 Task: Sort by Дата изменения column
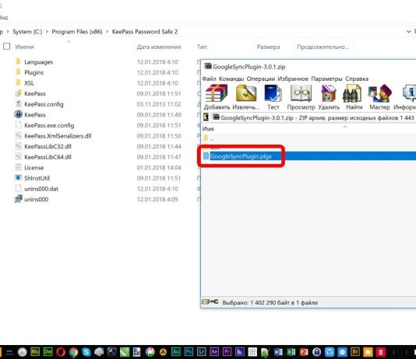coord(159,47)
